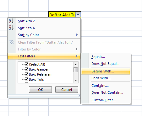This screenshot has width=142, height=116.
Task: Choose the Contains... filter option
Action: point(106,86)
